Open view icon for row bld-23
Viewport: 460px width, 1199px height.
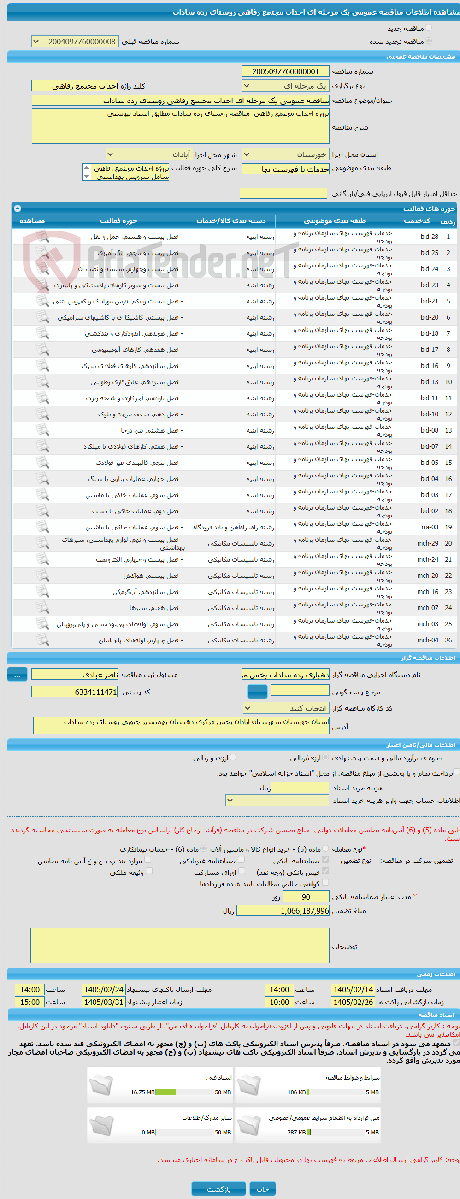click(x=42, y=285)
